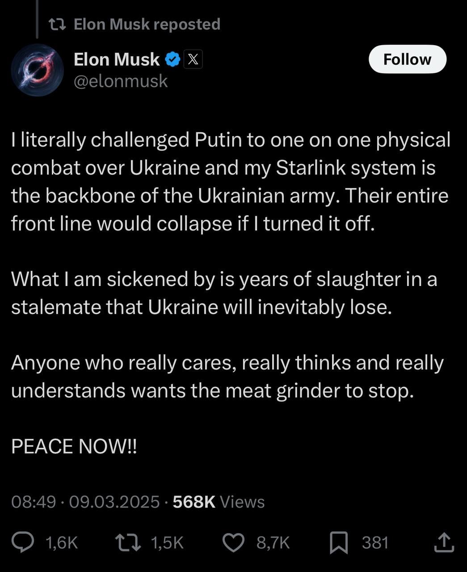467x572 pixels.
Task: Click the Elon Musk display name
Action: tap(116, 59)
